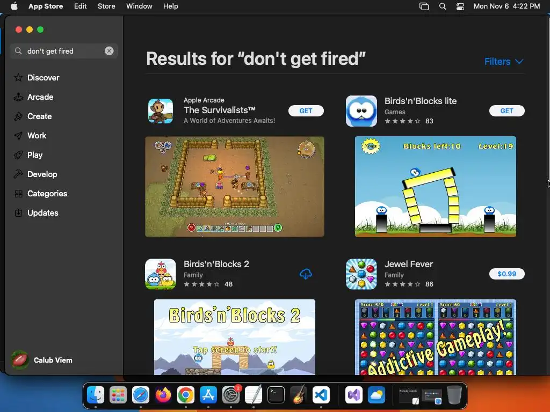Click the search field containing don't get fired
Viewport: 550px width, 412px height.
(64, 51)
